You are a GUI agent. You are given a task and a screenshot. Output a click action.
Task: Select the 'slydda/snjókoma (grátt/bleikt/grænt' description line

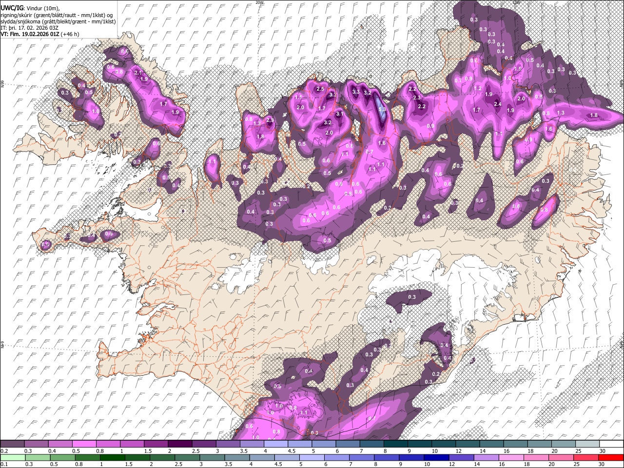tap(58, 21)
